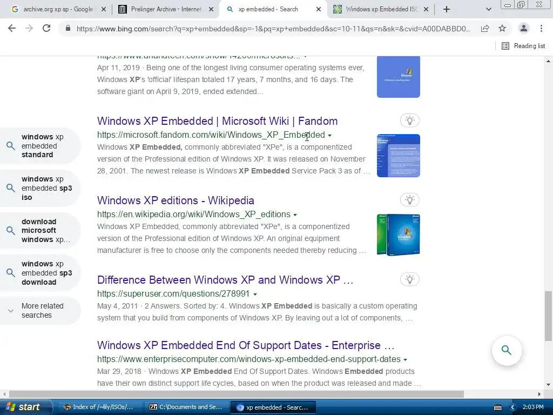Viewport: 553px width, 415px height.
Task: Open Chrome three-dot menu
Action: (x=541, y=28)
